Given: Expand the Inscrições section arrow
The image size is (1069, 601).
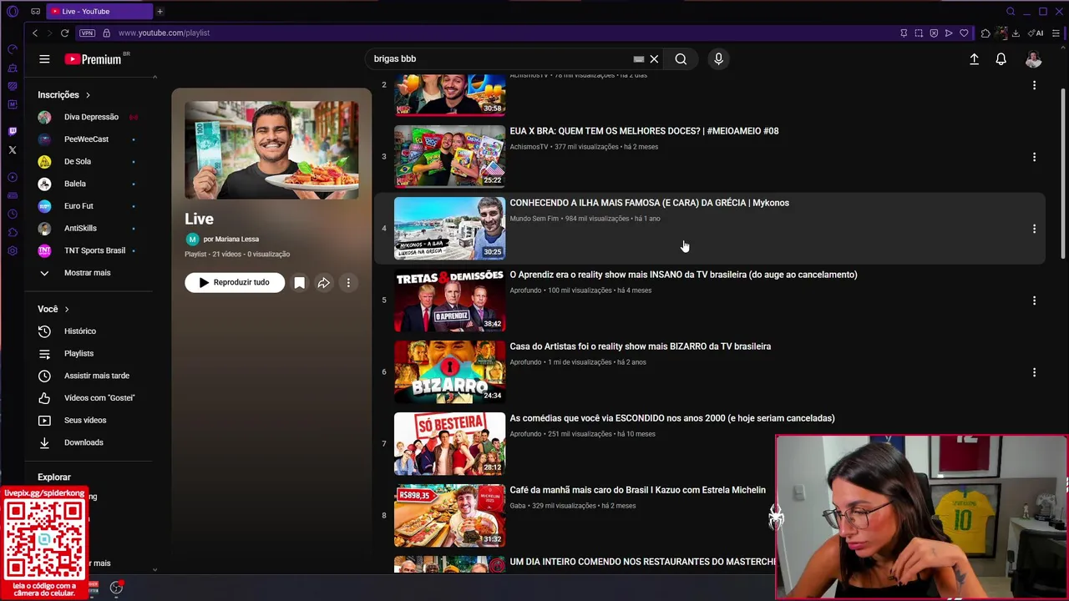Looking at the screenshot, I should pyautogui.click(x=88, y=95).
